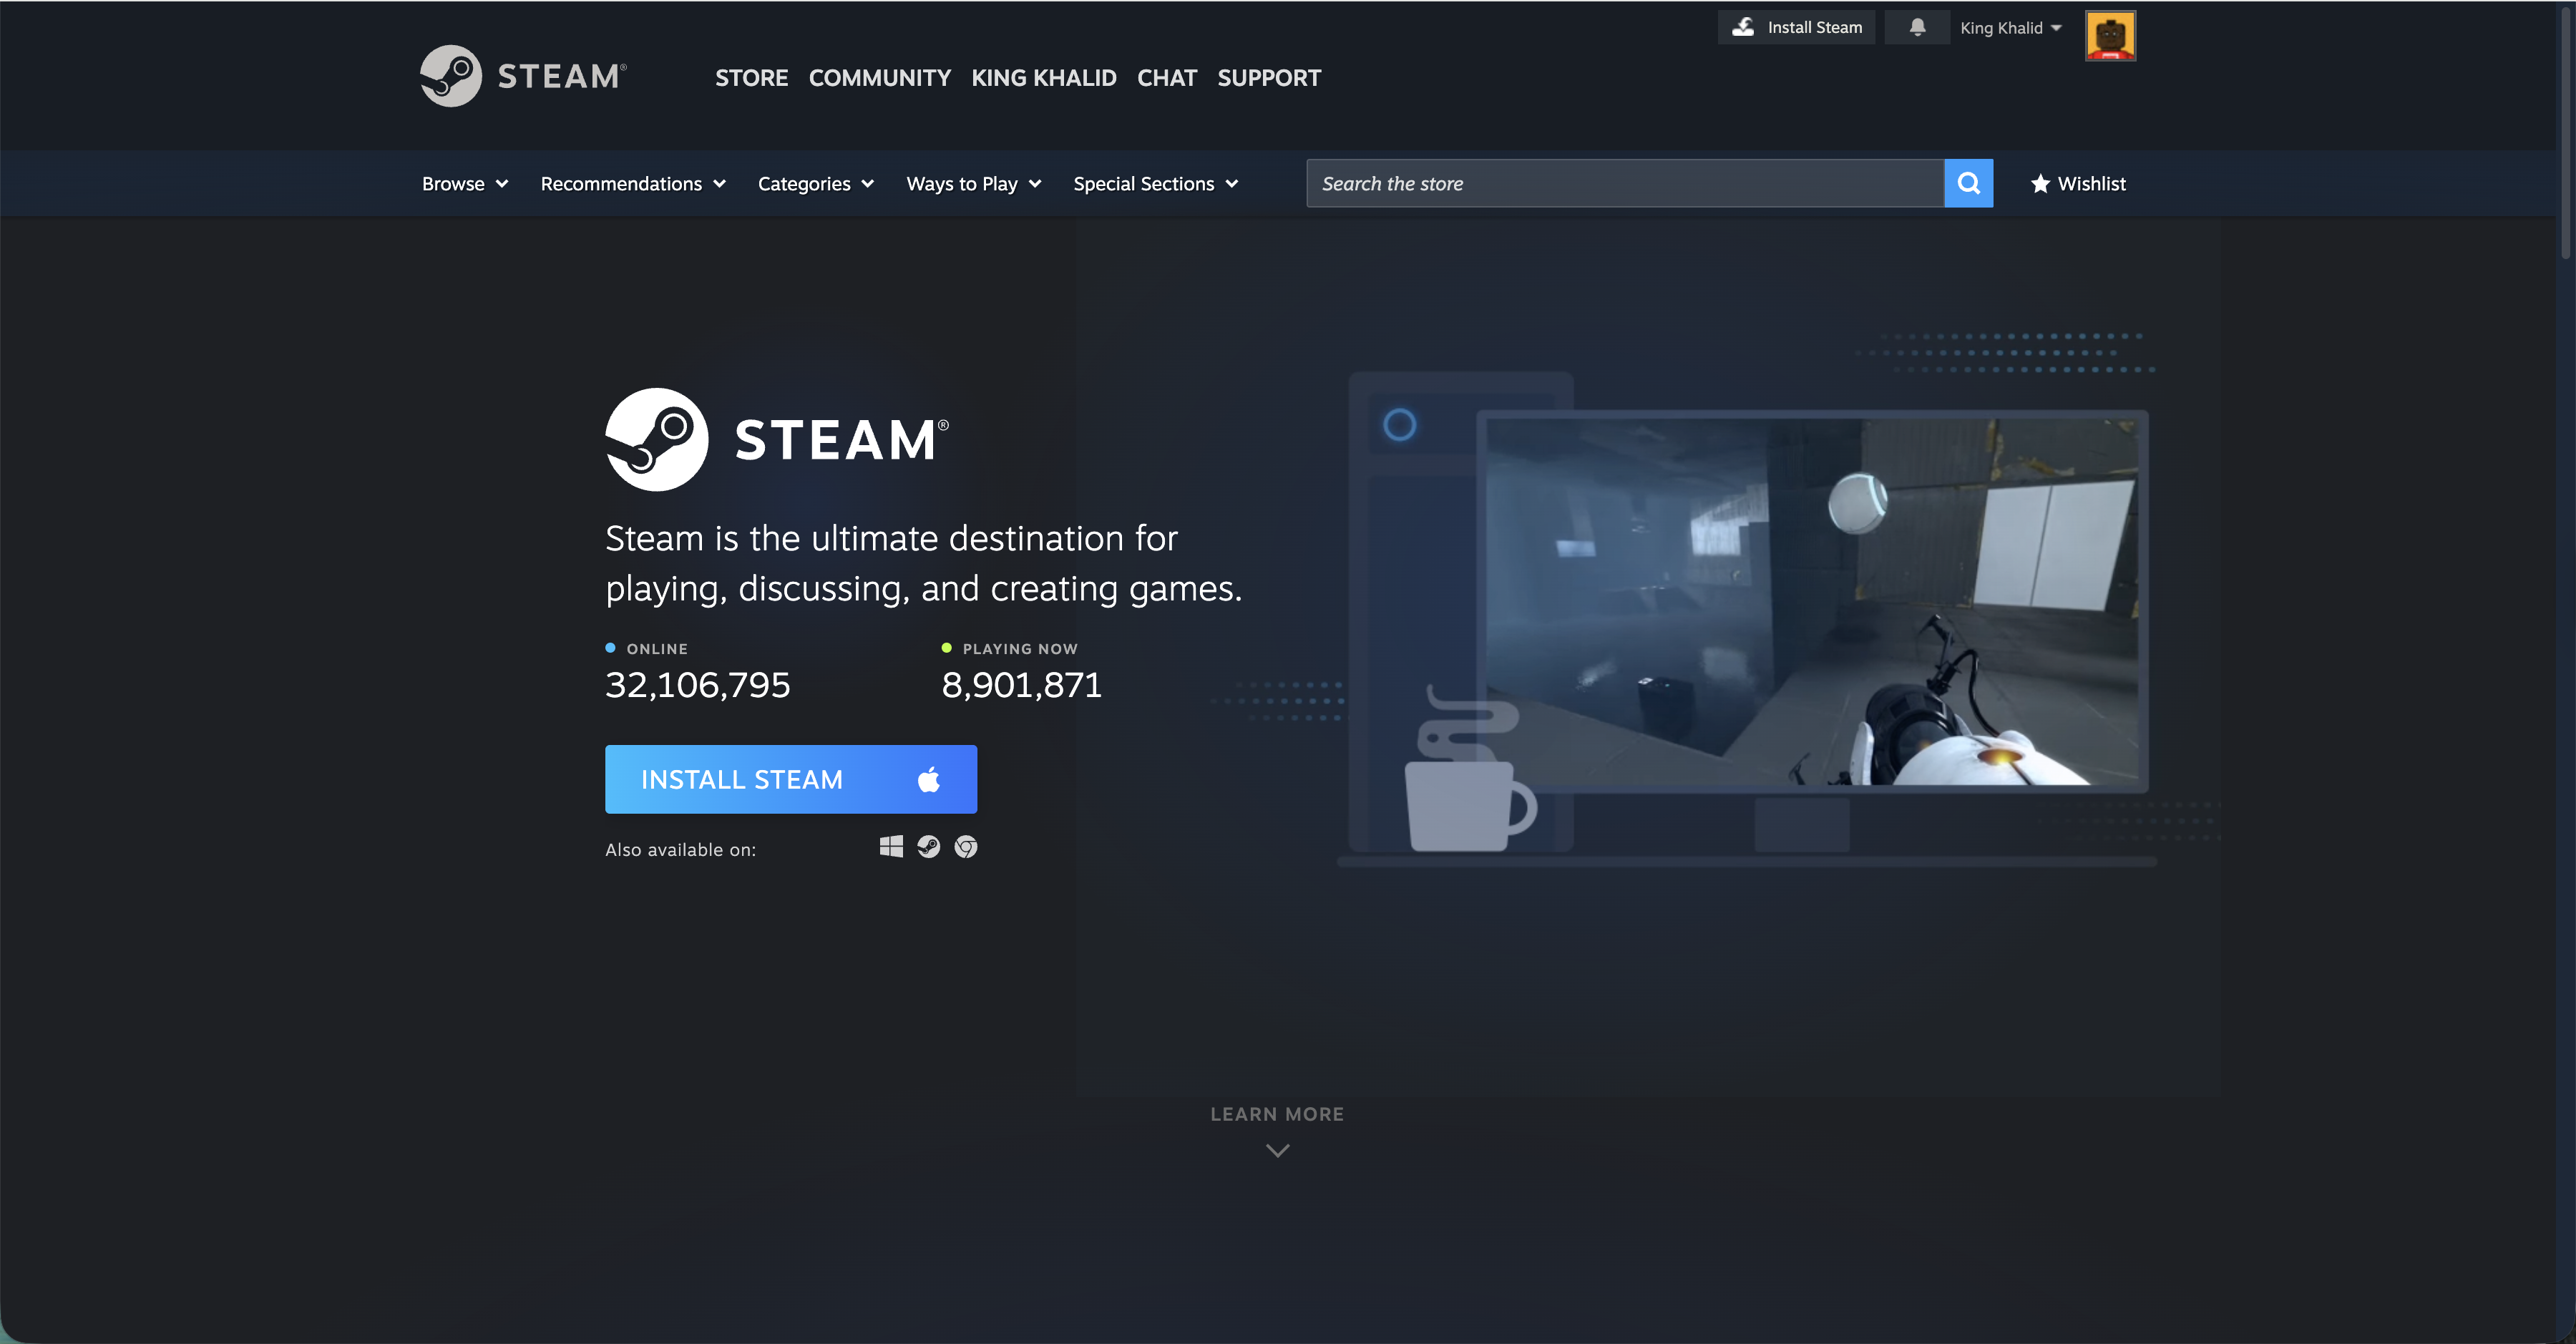The height and width of the screenshot is (1344, 2576).
Task: Click the user avatar picture
Action: pos(2110,36)
